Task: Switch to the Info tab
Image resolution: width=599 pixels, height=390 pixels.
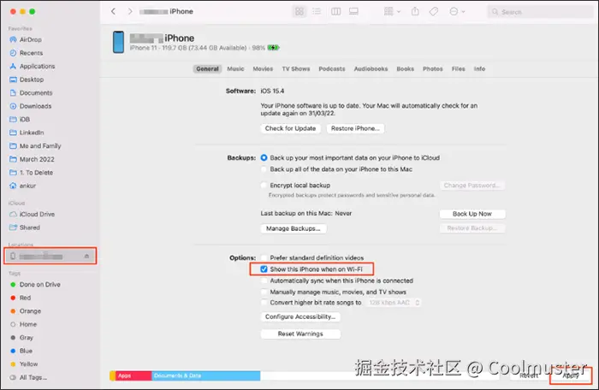Action: (479, 69)
